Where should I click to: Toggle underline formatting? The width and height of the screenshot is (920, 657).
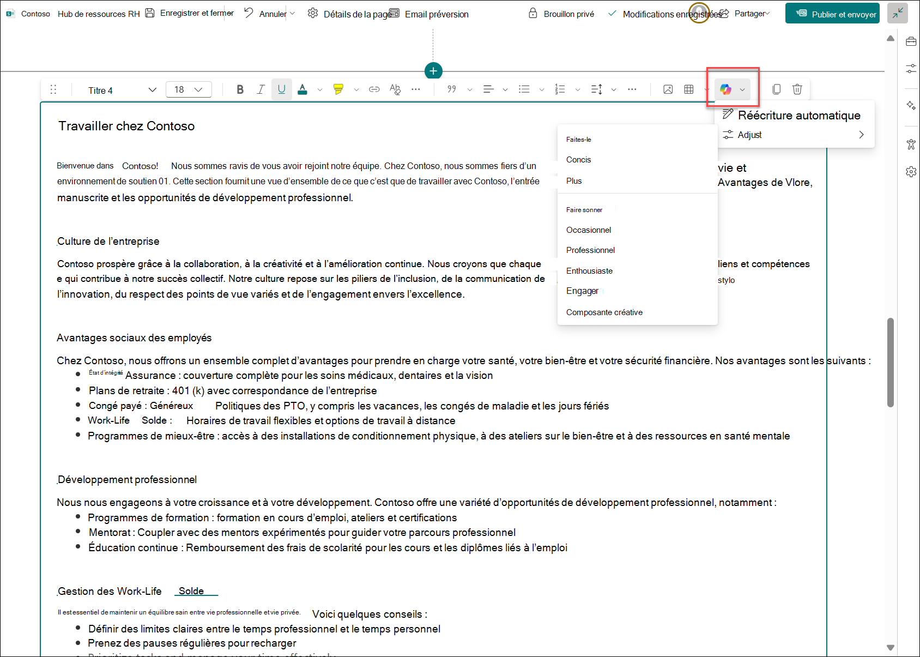click(x=281, y=89)
